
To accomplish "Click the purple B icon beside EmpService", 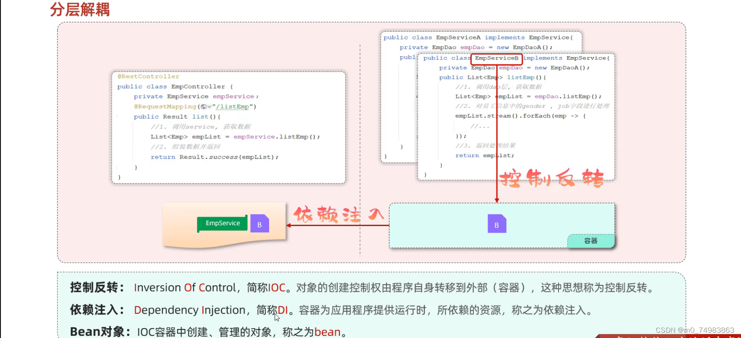I will (x=260, y=223).
